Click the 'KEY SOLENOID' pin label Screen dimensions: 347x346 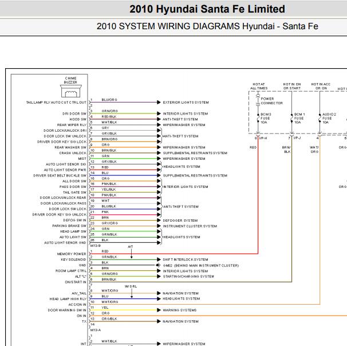73,259
